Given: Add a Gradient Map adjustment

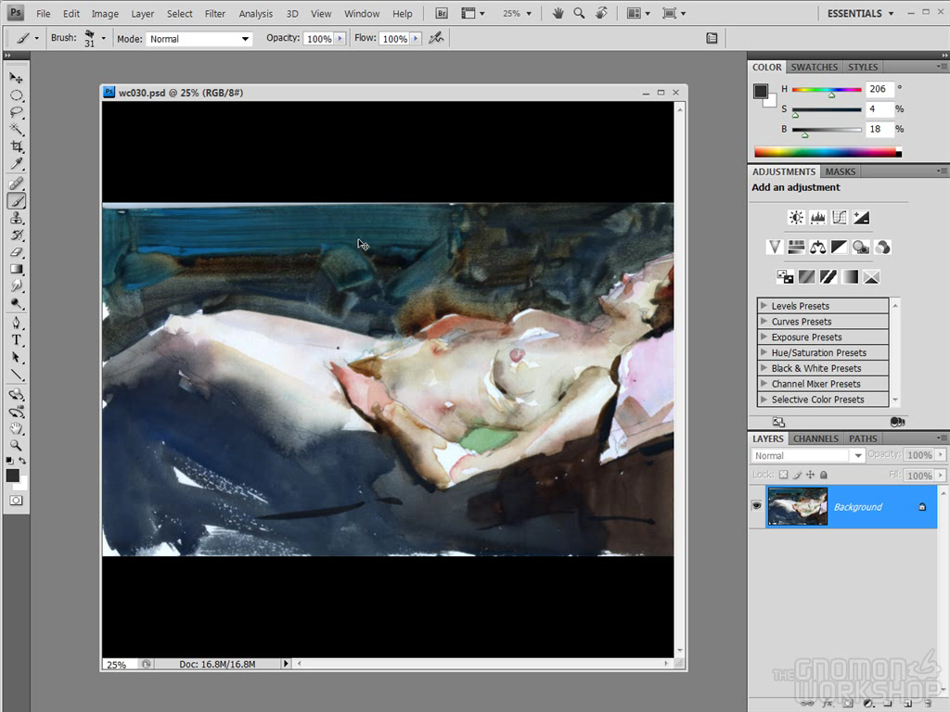Looking at the screenshot, I should coord(850,276).
